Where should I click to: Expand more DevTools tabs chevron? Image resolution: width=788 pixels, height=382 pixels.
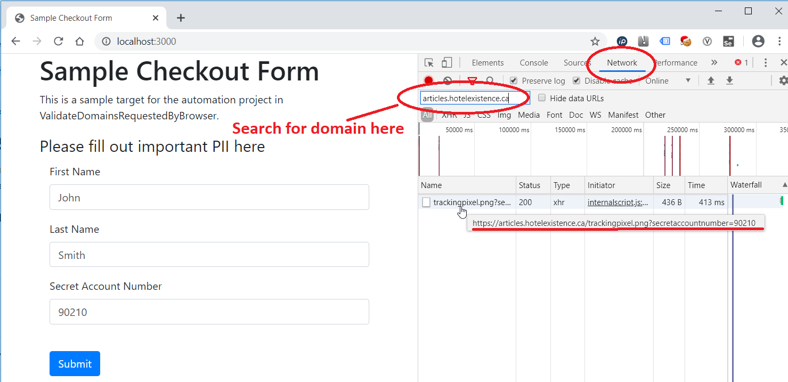[x=714, y=63]
